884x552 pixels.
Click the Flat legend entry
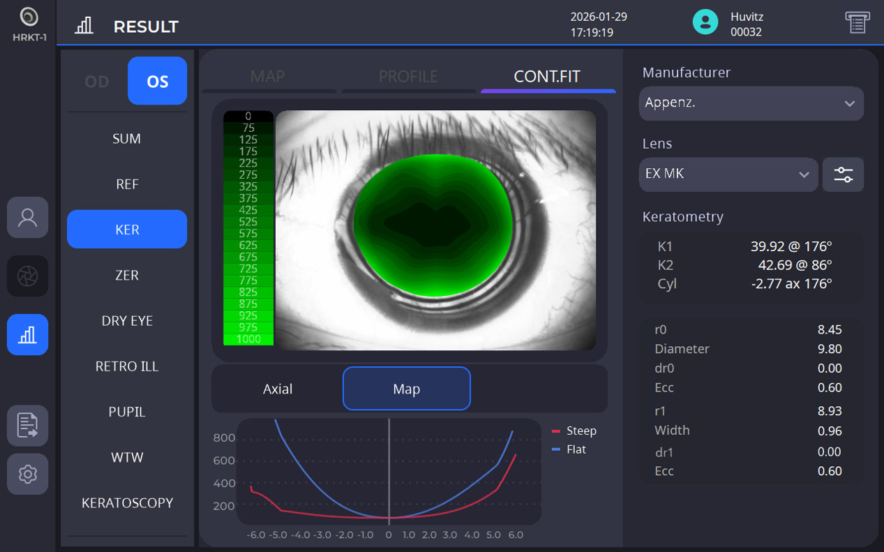[x=569, y=449]
